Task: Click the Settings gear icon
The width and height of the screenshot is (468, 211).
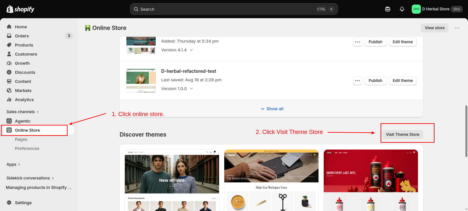Action: point(9,203)
